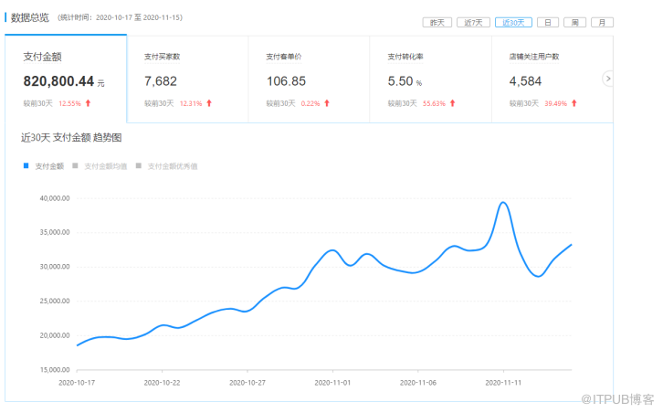This screenshot has width=663, height=413.
Task: Switch to the 支付转化率 metric card
Action: 430,79
